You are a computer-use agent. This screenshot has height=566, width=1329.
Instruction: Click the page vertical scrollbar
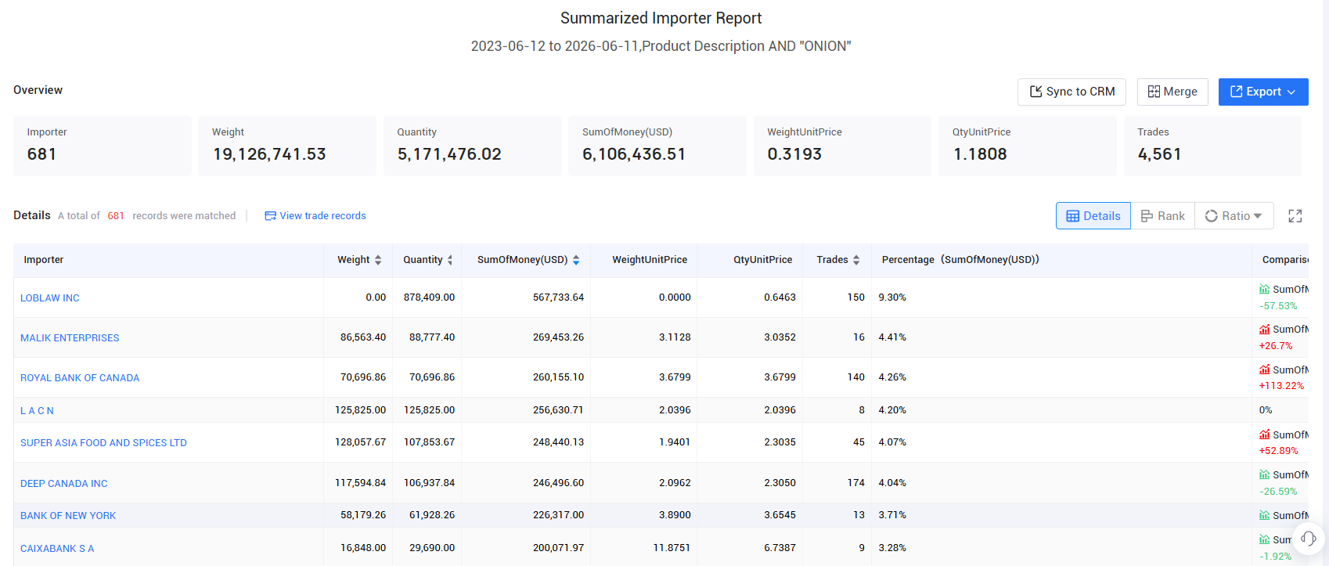1325,283
